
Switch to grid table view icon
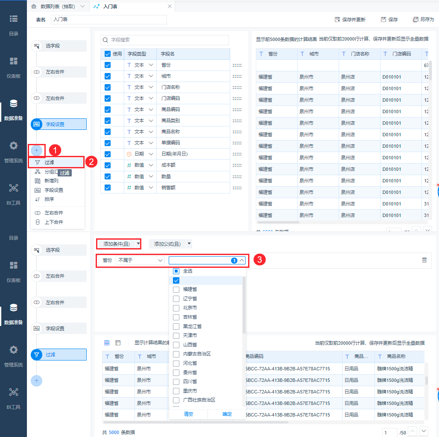[x=107, y=343]
